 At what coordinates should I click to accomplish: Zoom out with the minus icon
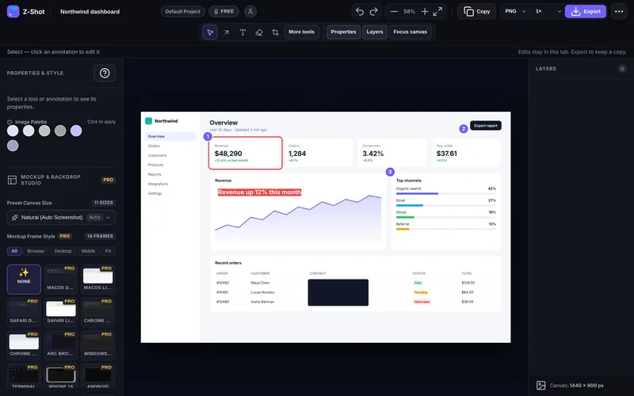point(393,12)
